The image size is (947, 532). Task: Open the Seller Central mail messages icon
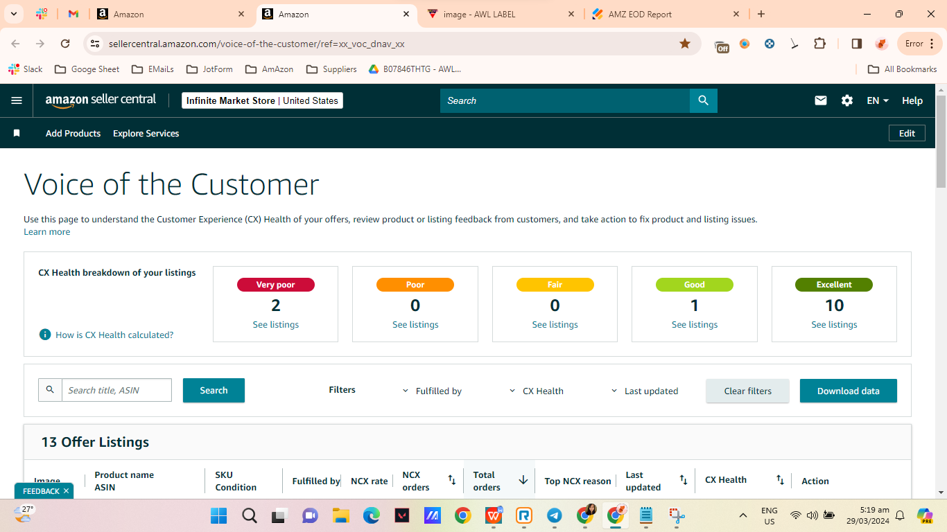point(821,100)
